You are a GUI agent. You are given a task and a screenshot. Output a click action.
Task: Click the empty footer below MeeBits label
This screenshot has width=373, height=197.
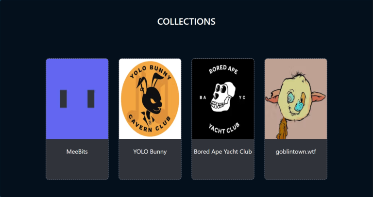coord(77,167)
